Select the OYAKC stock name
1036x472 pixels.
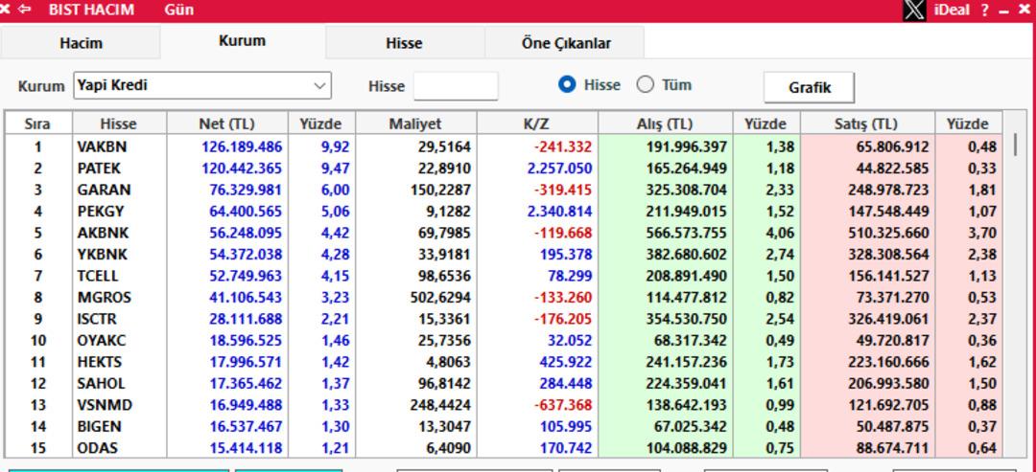click(101, 341)
